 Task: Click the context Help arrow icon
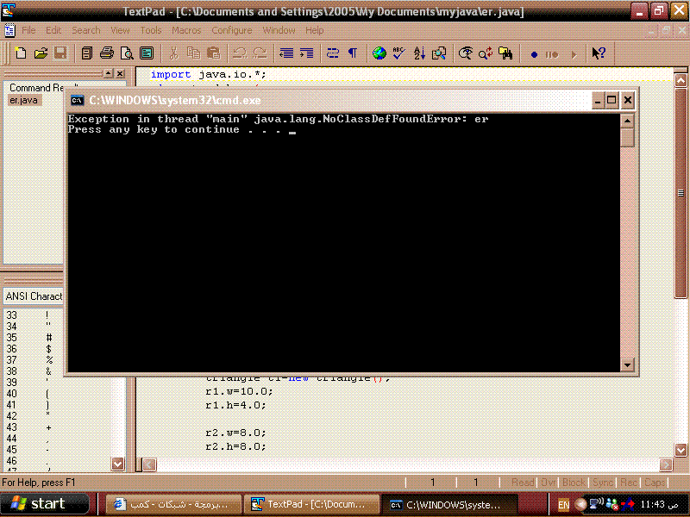(599, 53)
